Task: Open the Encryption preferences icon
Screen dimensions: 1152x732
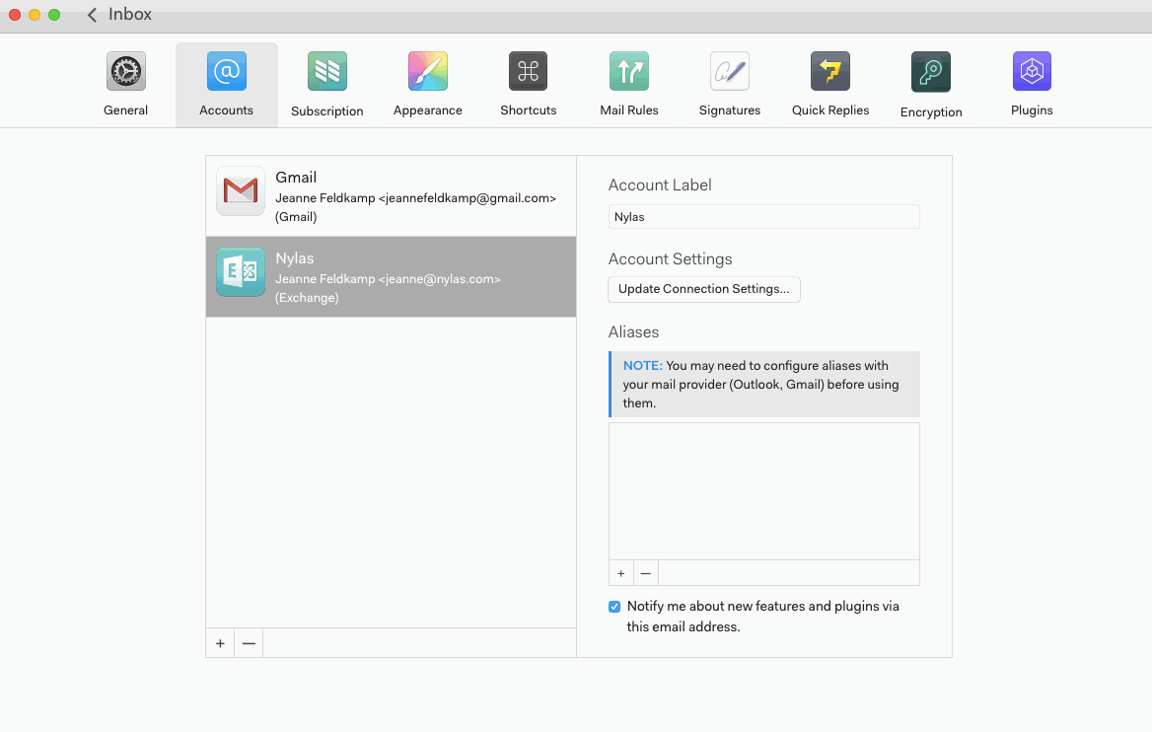Action: [931, 73]
